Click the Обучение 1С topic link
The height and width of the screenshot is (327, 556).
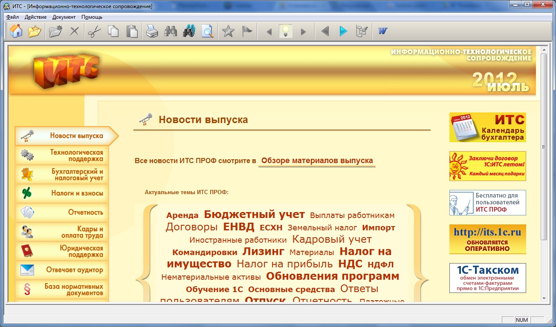point(214,290)
